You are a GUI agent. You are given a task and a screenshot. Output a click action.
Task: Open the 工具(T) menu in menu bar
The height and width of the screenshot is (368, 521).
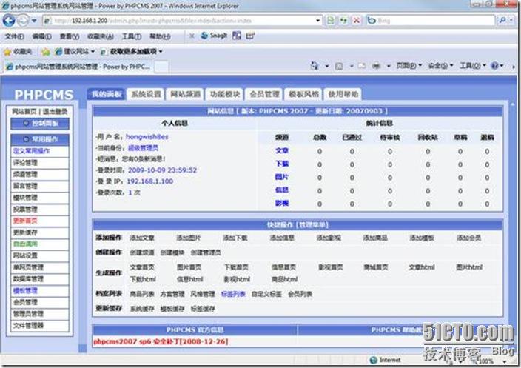(132, 36)
